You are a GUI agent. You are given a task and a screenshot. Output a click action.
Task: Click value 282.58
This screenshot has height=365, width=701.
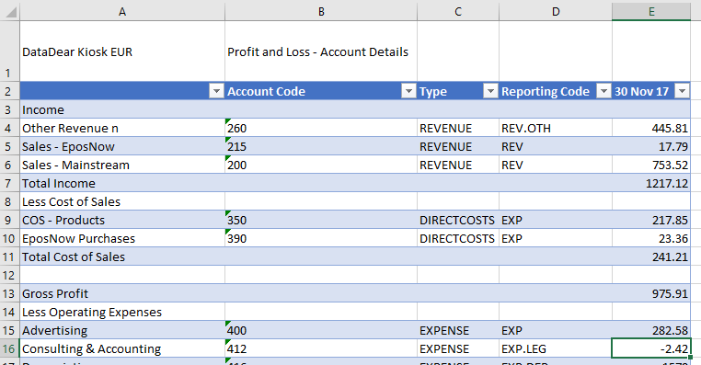pyautogui.click(x=651, y=331)
